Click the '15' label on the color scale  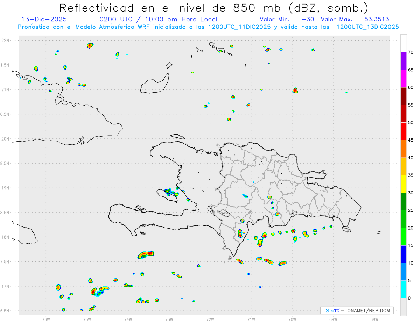(x=411, y=245)
